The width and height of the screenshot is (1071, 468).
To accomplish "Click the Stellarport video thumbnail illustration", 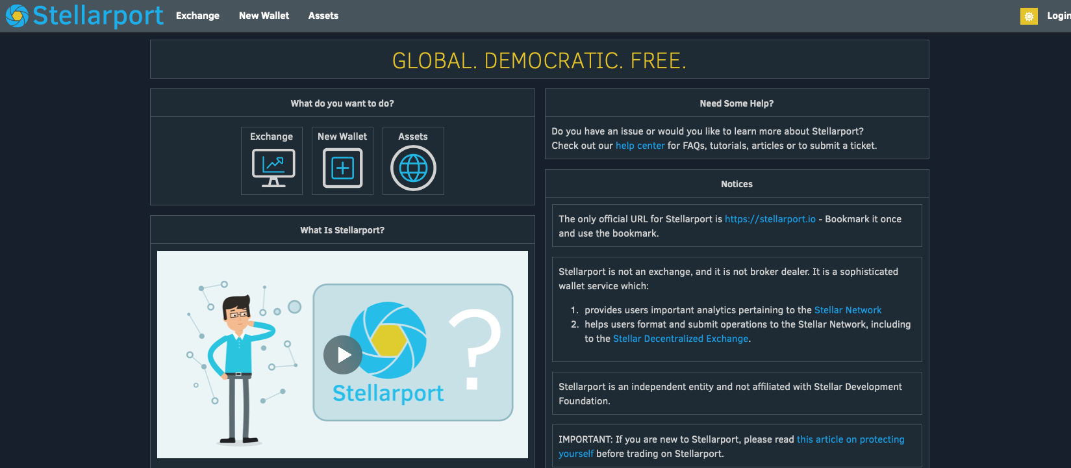I will tap(342, 354).
